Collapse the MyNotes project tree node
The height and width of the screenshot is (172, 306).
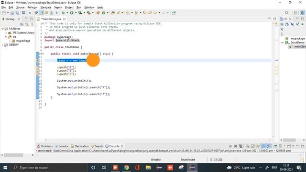pyautogui.click(x=2, y=29)
